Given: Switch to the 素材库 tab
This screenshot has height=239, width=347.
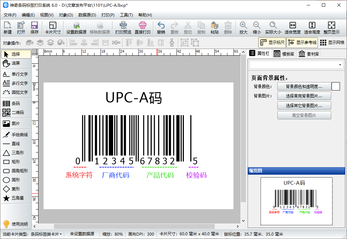Looking at the screenshot, I should 308,54.
